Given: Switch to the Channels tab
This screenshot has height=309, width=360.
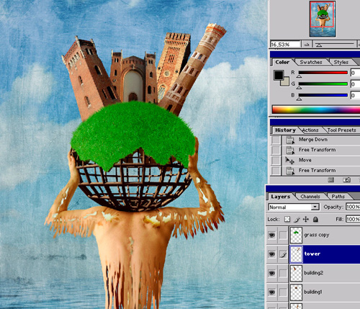Looking at the screenshot, I should coord(310,197).
